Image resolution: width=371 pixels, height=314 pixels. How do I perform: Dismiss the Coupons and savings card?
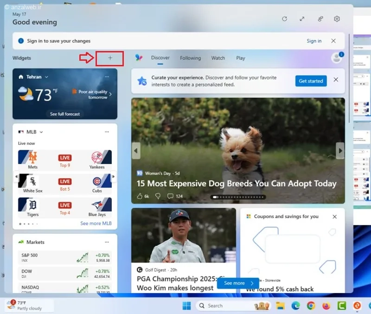[x=334, y=217]
